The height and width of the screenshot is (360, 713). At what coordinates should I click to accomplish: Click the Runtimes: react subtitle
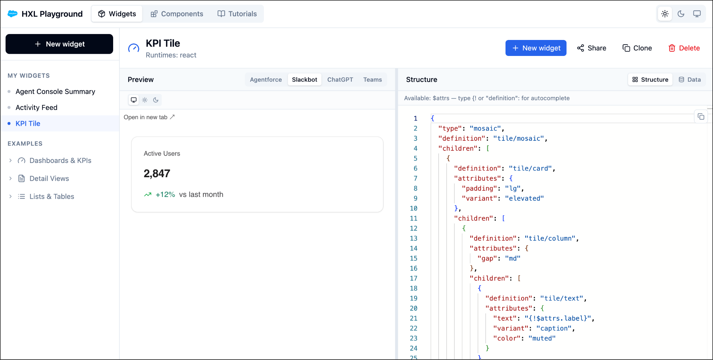pos(171,55)
